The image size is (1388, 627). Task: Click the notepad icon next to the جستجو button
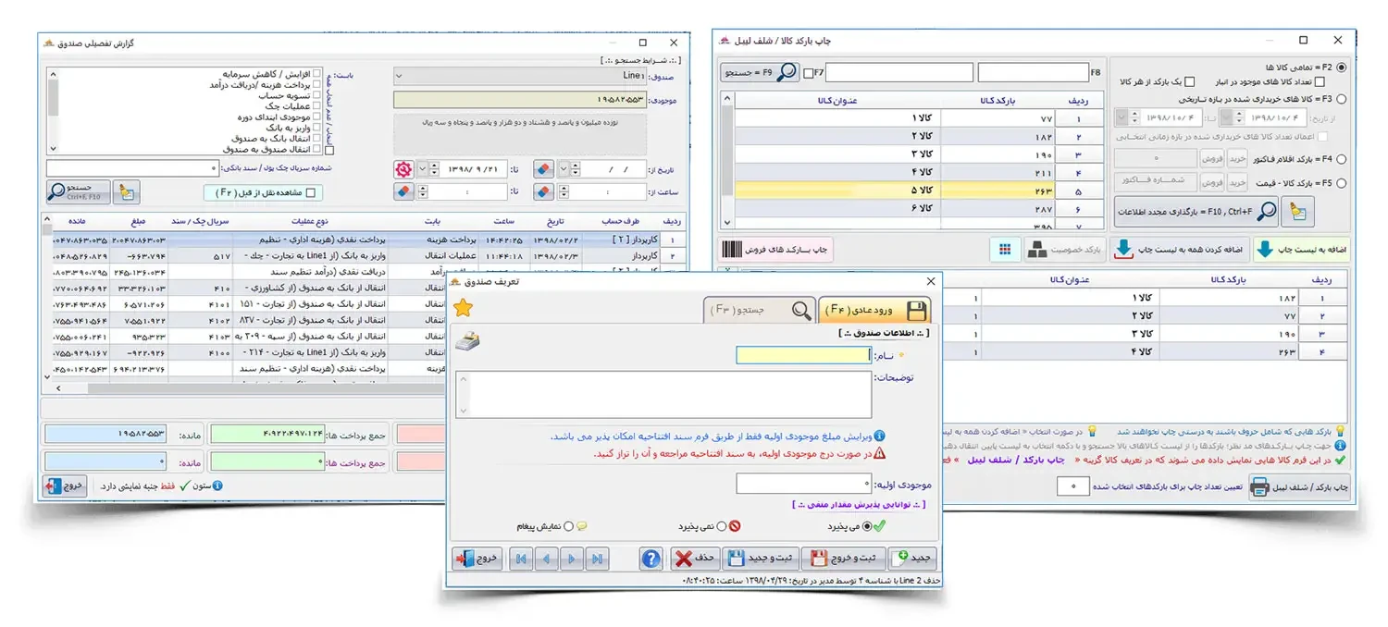pos(126,191)
